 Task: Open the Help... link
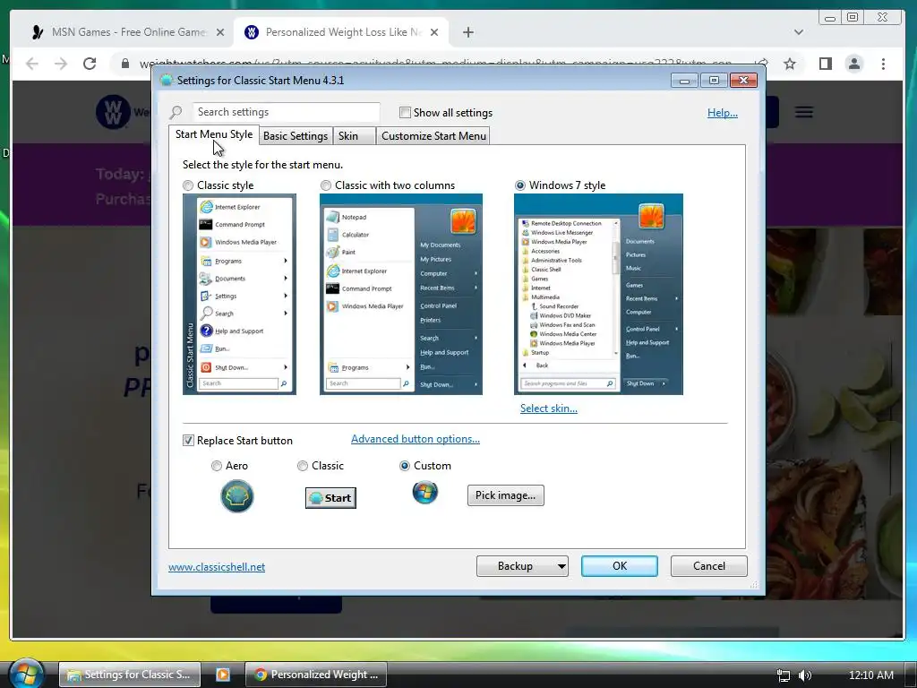723,112
